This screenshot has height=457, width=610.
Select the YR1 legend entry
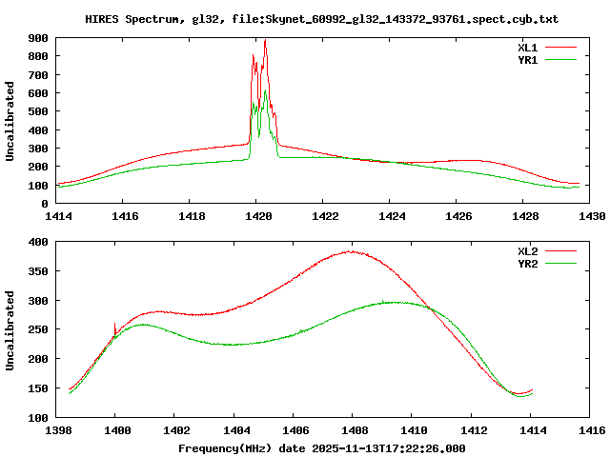point(527,60)
